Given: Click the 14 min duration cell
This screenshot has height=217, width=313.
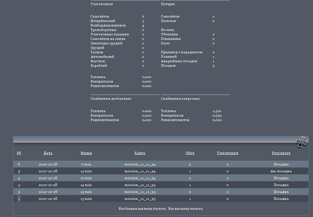Looking at the screenshot, I should 86,185.
